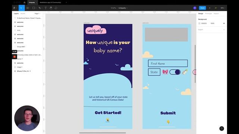Click frame icon of 'iPhone 11 Pro / X - 1'
Screen dimensions: 239x134
point(15,71)
